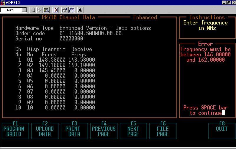Screen dimensions: 236x149
Task: Select f1 PROGRAM RADIO button
Action: coord(16,130)
